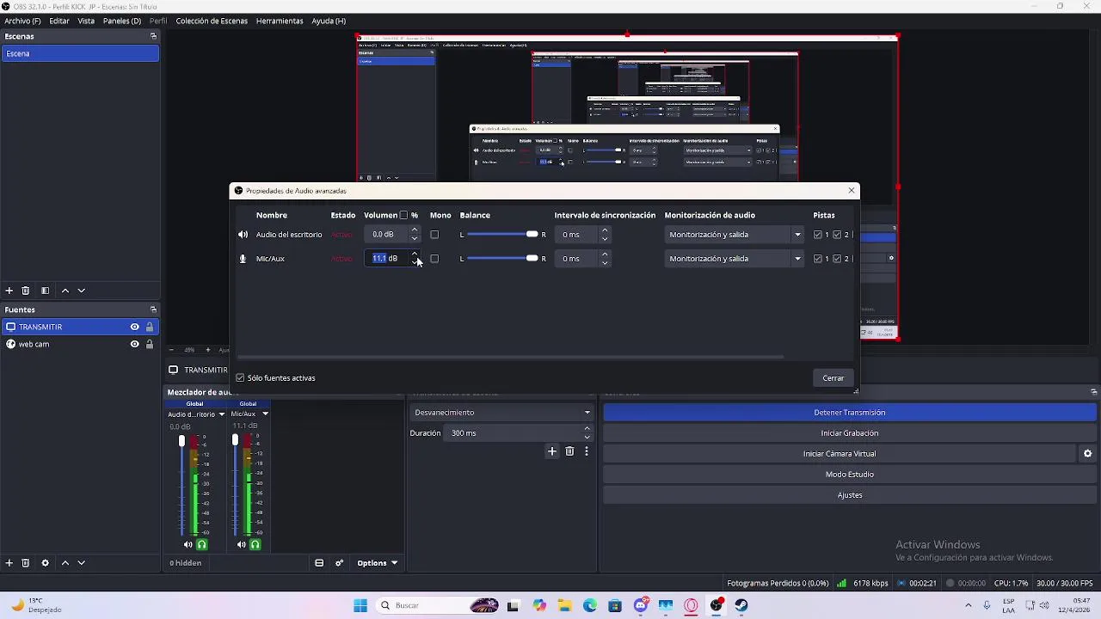Toggle lock on the TRANSMITIR source

[x=150, y=327]
